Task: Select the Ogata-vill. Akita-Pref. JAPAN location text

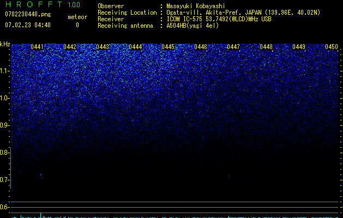Action: tap(243, 13)
